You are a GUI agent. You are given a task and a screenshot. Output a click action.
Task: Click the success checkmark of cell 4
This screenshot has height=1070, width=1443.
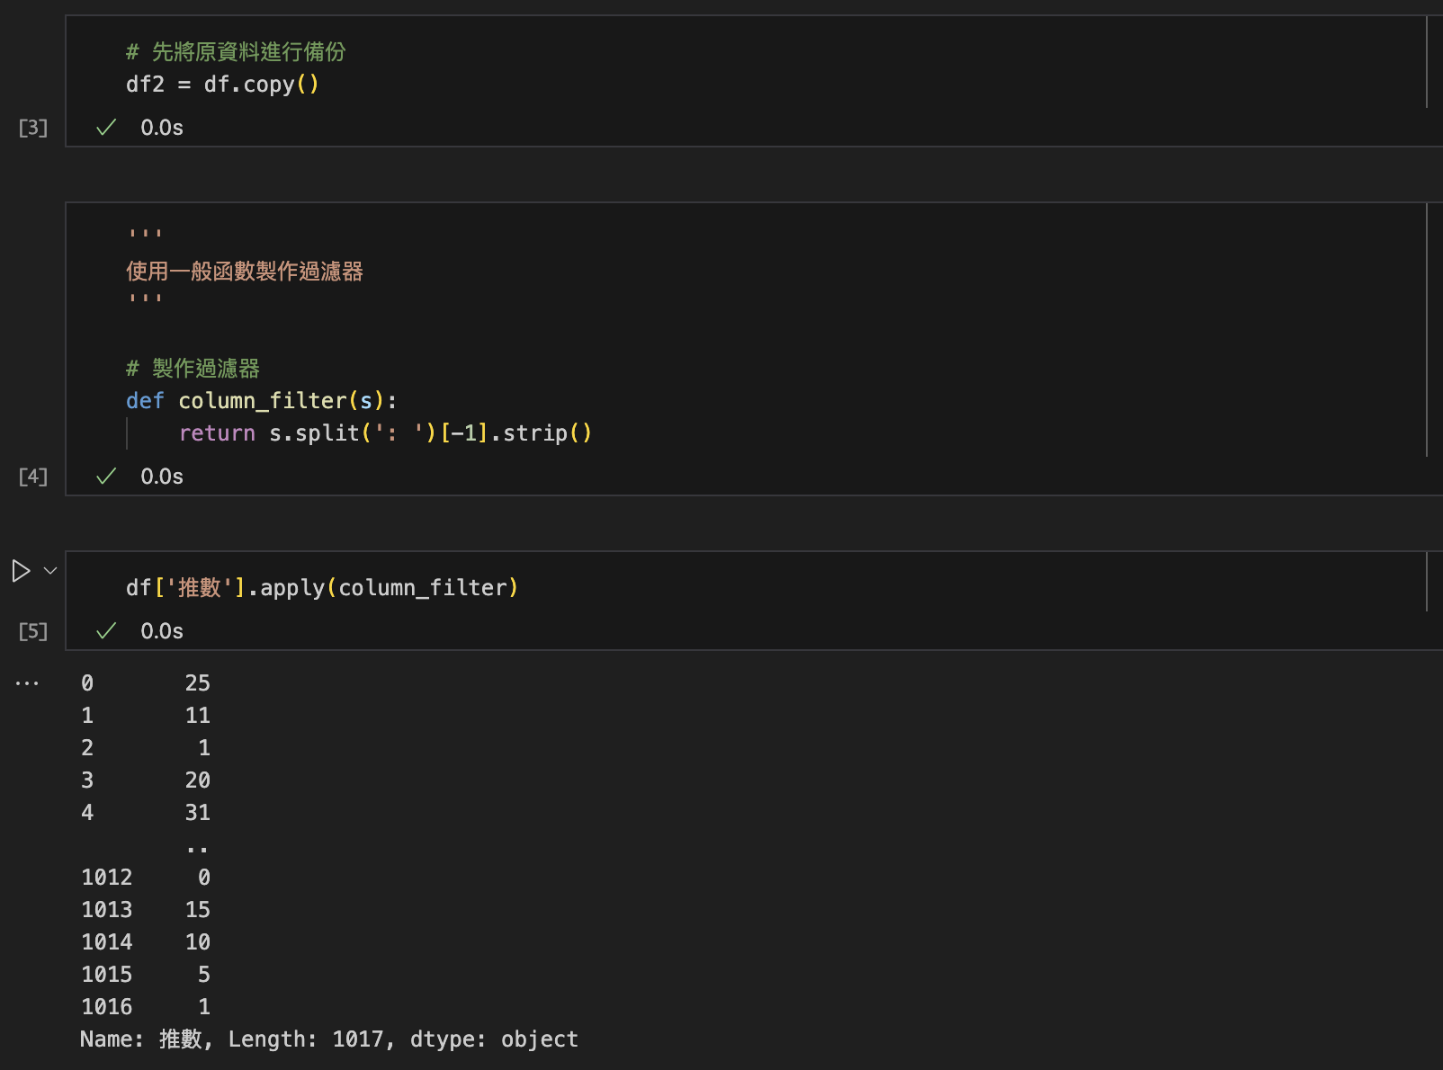[106, 477]
